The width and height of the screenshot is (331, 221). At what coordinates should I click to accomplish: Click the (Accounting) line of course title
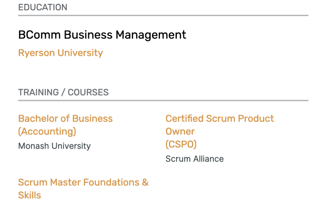click(47, 131)
